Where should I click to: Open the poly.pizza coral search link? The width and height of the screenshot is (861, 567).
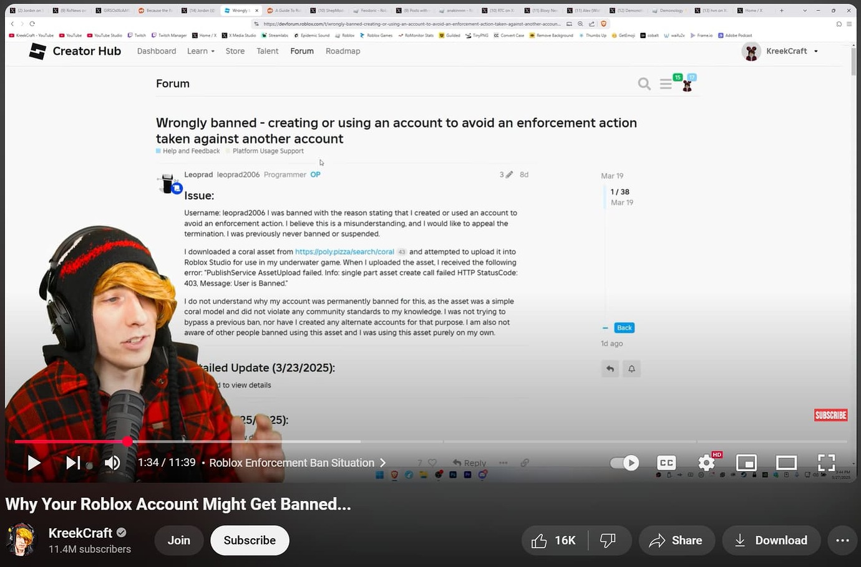(x=344, y=252)
